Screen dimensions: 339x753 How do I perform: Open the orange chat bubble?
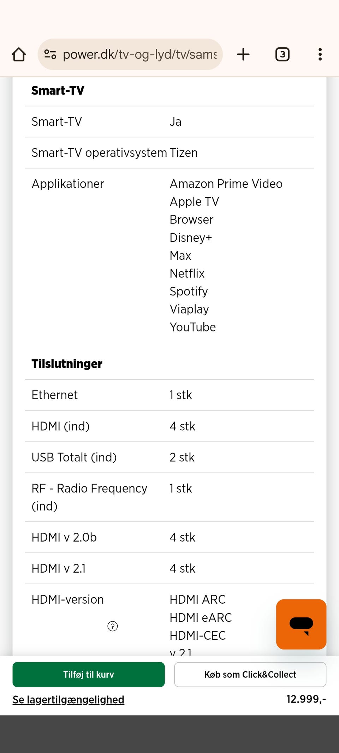click(x=301, y=624)
